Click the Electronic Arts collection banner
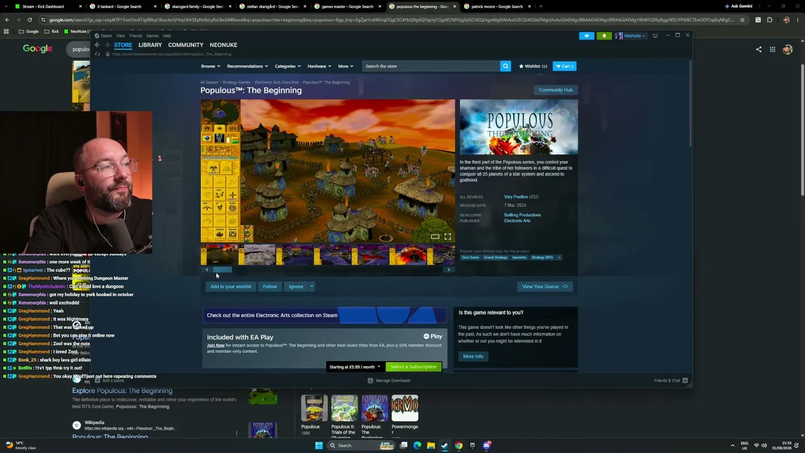Image resolution: width=805 pixels, height=453 pixels. [x=325, y=315]
